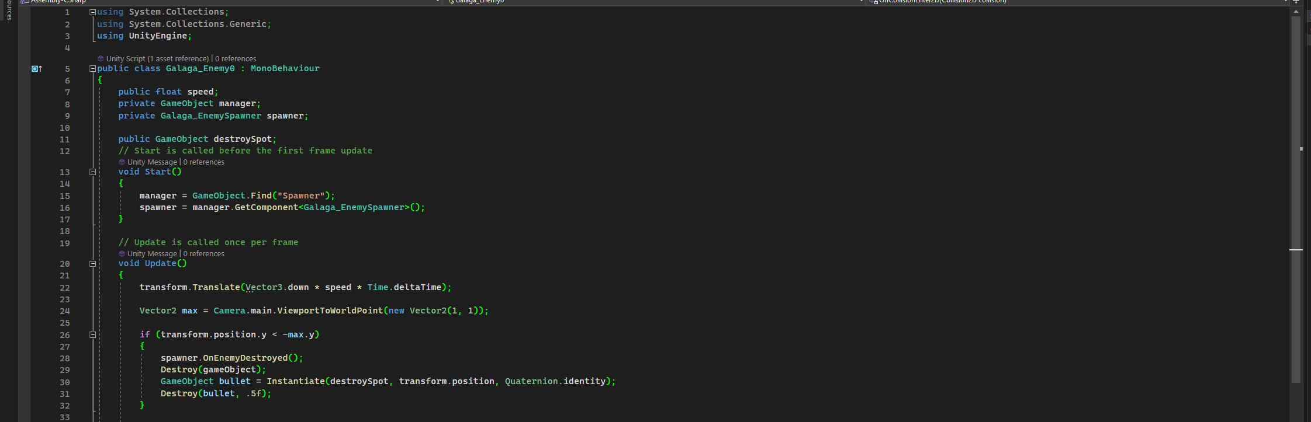Collapse the Start() method block

coord(92,172)
